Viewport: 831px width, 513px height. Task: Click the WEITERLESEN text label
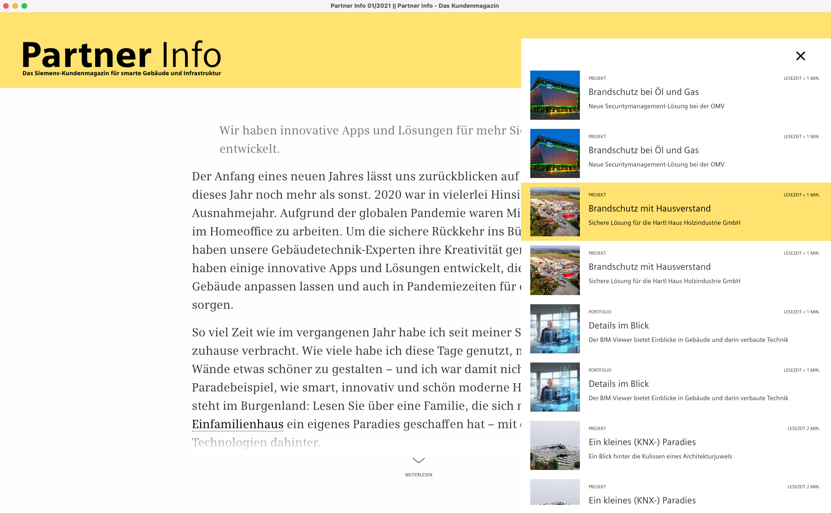click(x=418, y=475)
